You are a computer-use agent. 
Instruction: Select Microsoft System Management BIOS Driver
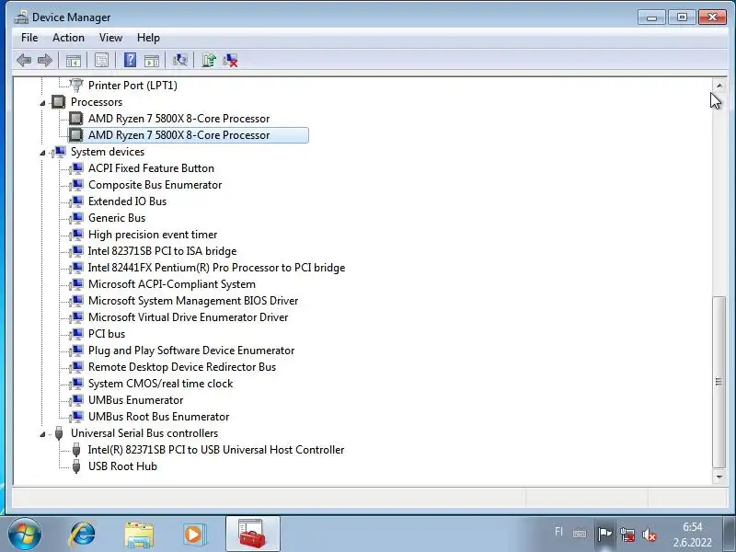193,301
